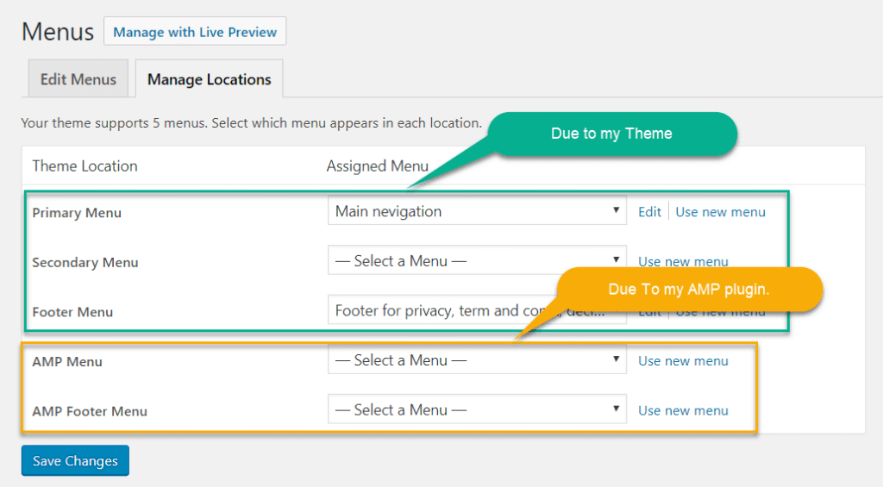
Task: Open the AMP Menu dropdown
Action: click(477, 359)
